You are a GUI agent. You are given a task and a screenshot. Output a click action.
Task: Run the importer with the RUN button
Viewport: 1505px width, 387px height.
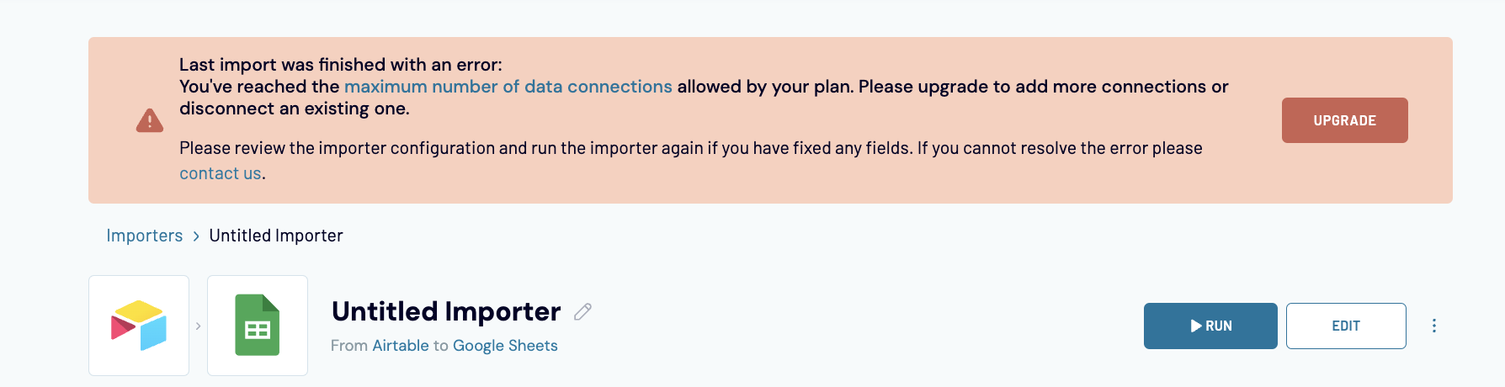point(1210,326)
